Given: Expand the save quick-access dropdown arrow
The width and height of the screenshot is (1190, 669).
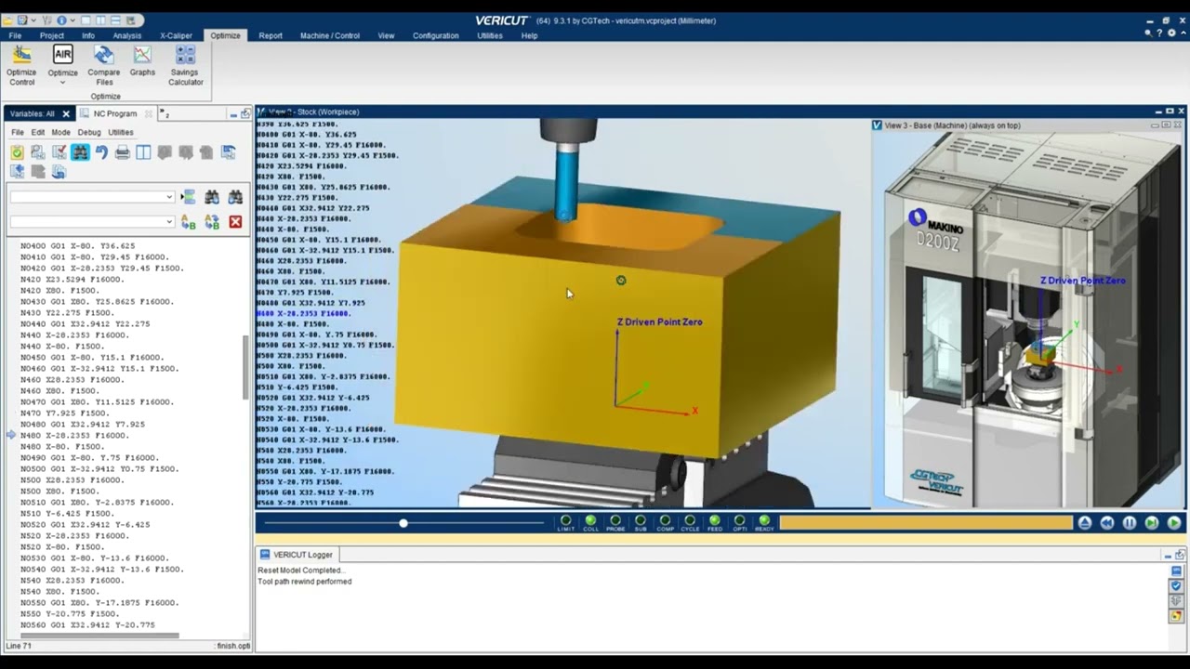Looking at the screenshot, I should [33, 20].
